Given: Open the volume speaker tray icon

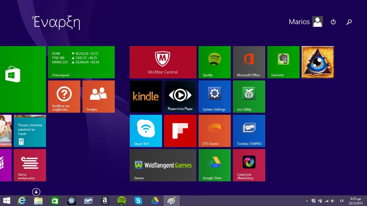Looking at the screenshot, I should coord(333,201).
